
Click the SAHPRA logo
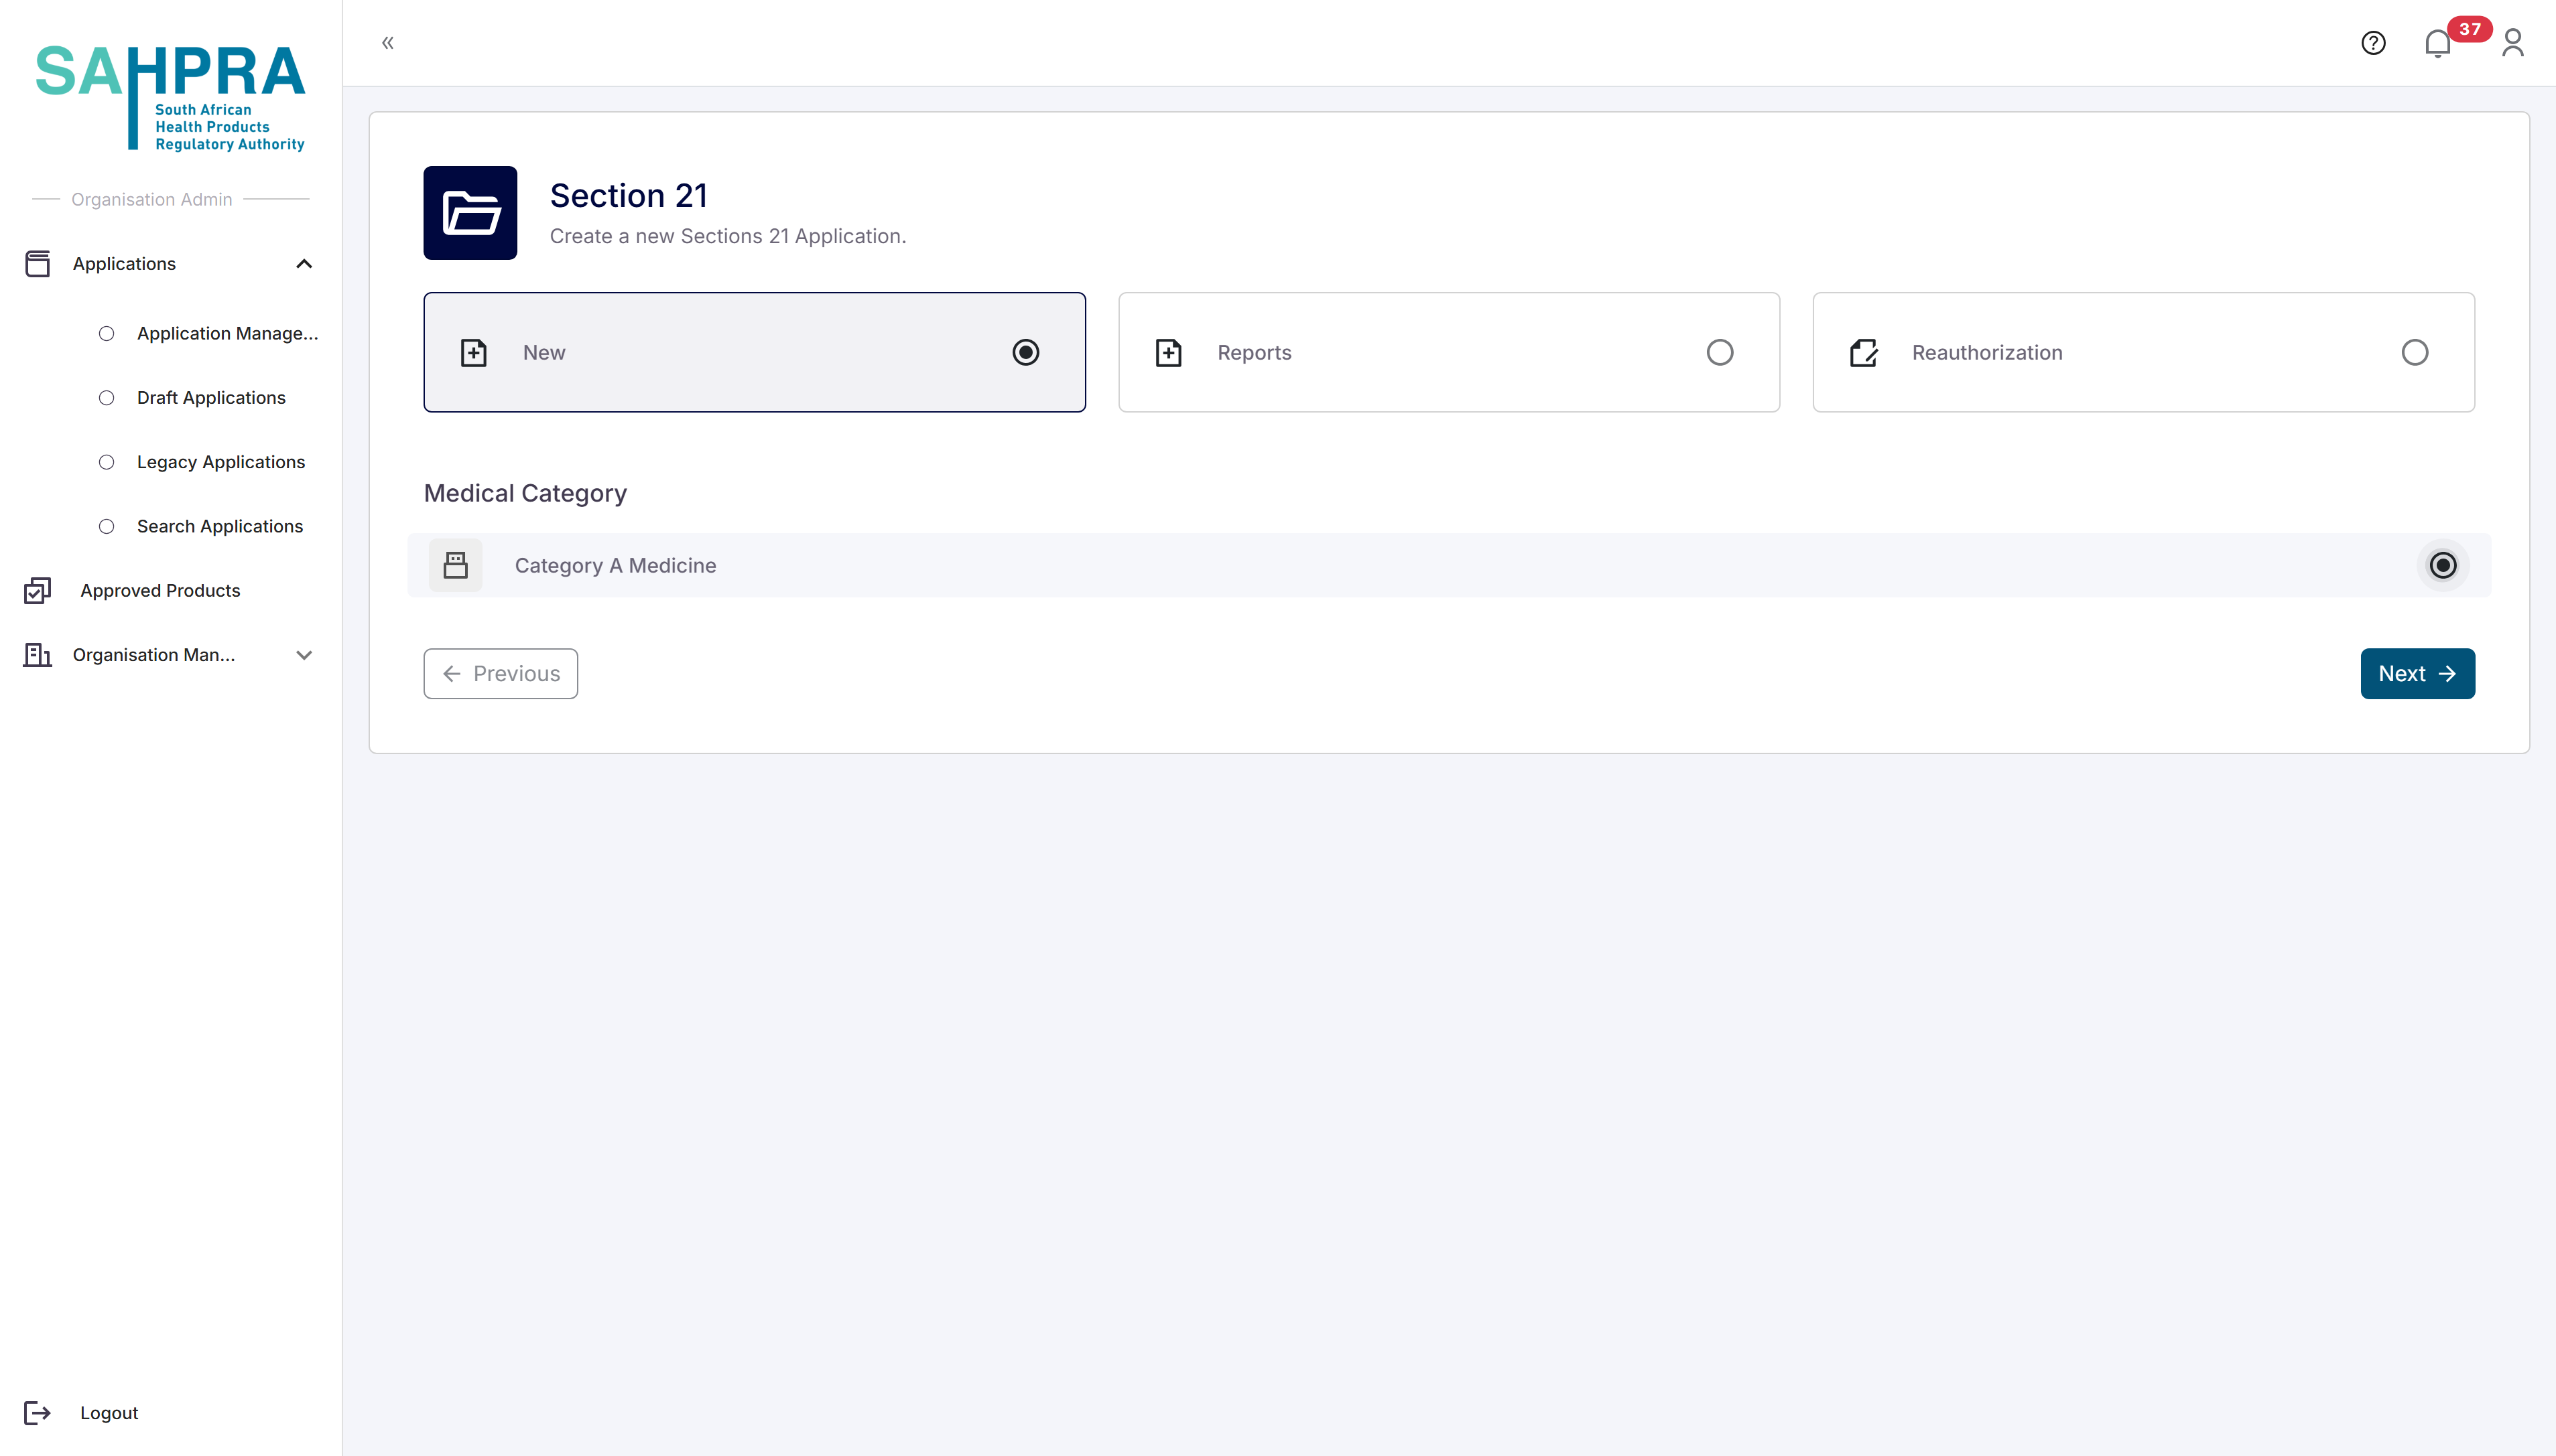[170, 98]
